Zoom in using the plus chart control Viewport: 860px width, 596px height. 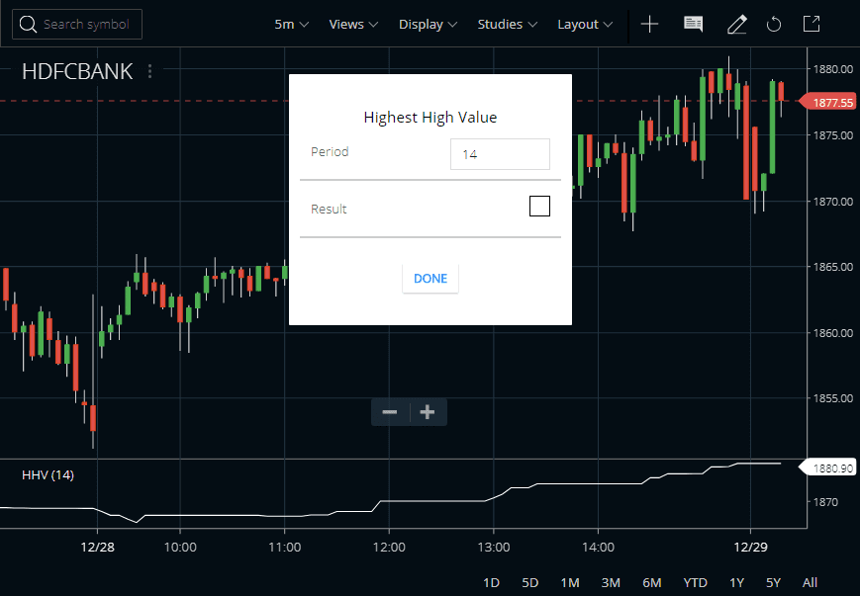coord(427,412)
